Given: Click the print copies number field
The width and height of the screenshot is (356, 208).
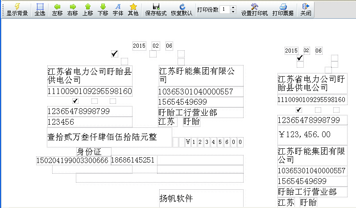Looking at the screenshot, I should (224, 9).
